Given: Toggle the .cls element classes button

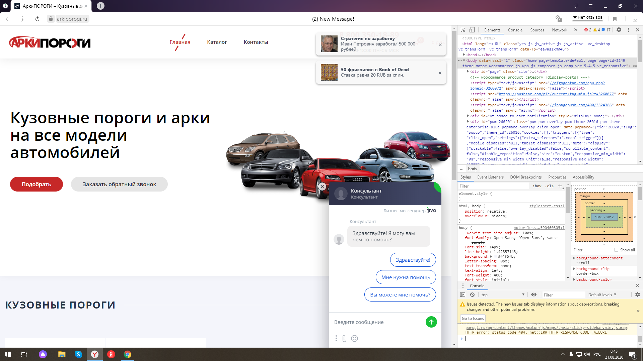Looking at the screenshot, I should click(x=549, y=186).
